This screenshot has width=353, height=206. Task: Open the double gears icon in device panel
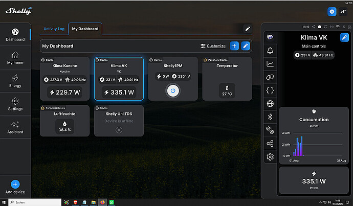270,130
